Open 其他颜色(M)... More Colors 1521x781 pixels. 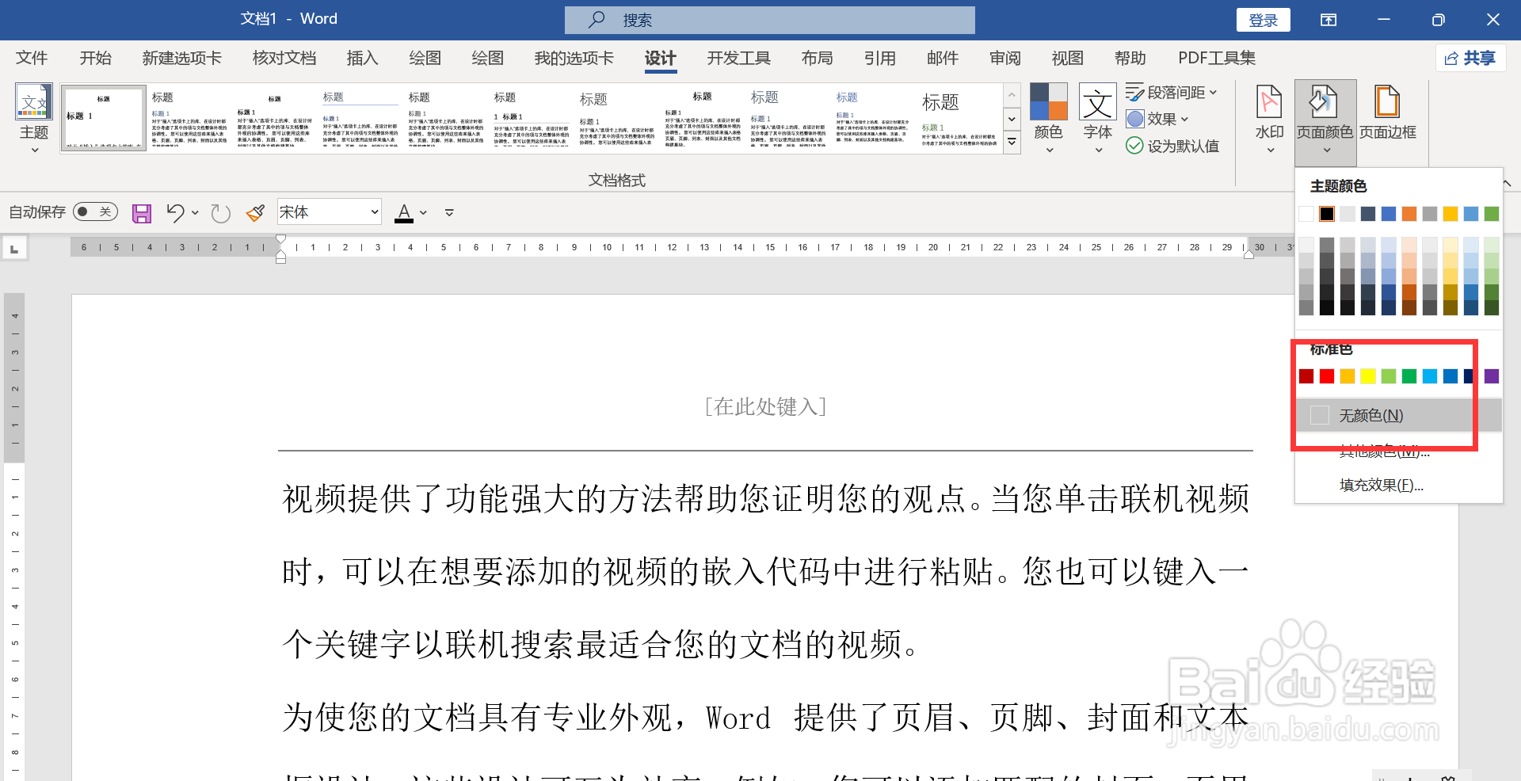[x=1399, y=451]
